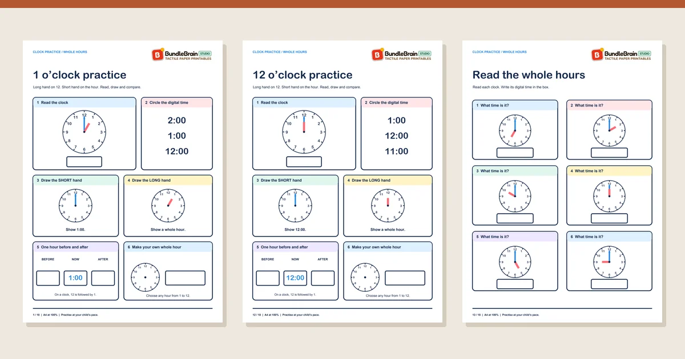Click the footer '13 / 18' page number
This screenshot has width=685, height=359.
pyautogui.click(x=477, y=315)
